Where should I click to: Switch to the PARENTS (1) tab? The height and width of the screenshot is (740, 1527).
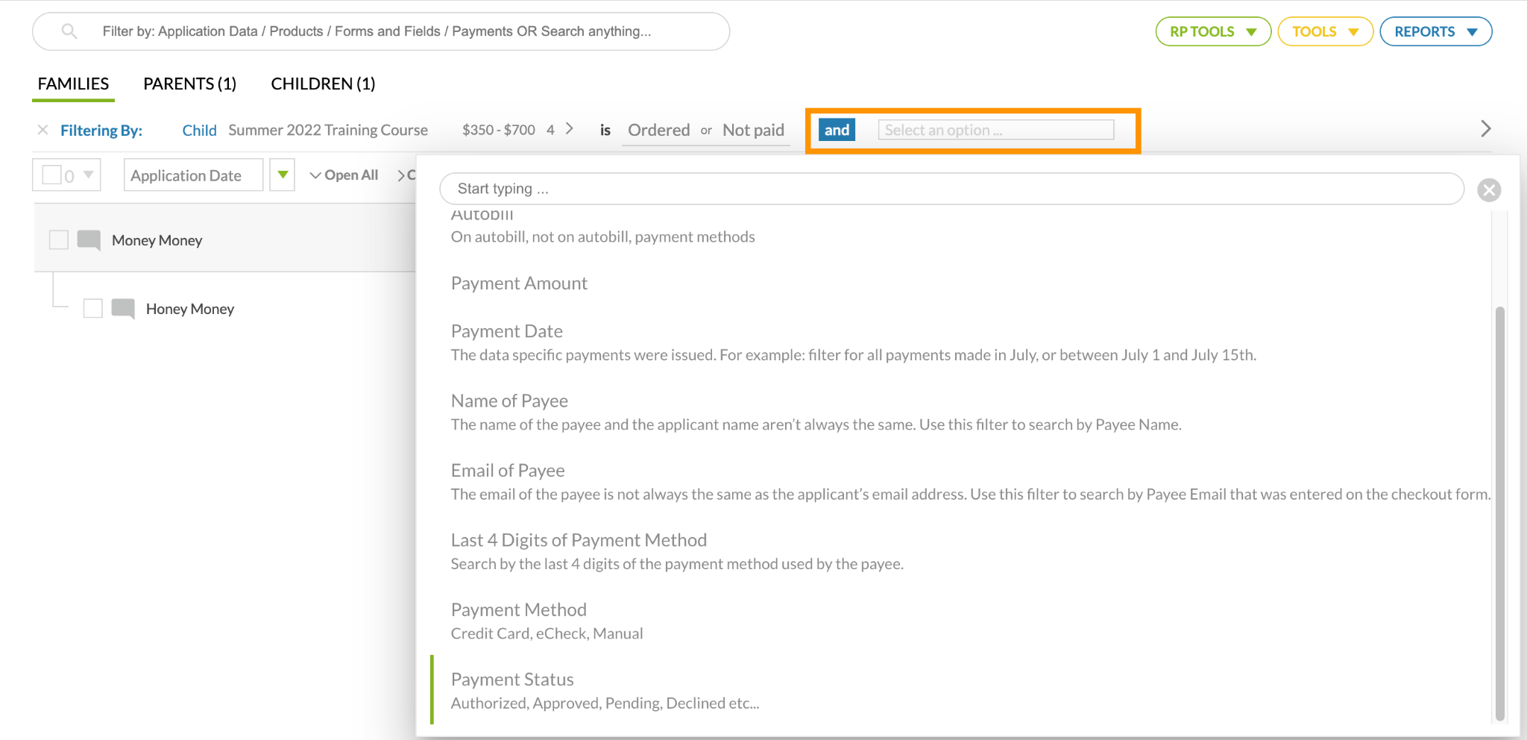click(189, 84)
